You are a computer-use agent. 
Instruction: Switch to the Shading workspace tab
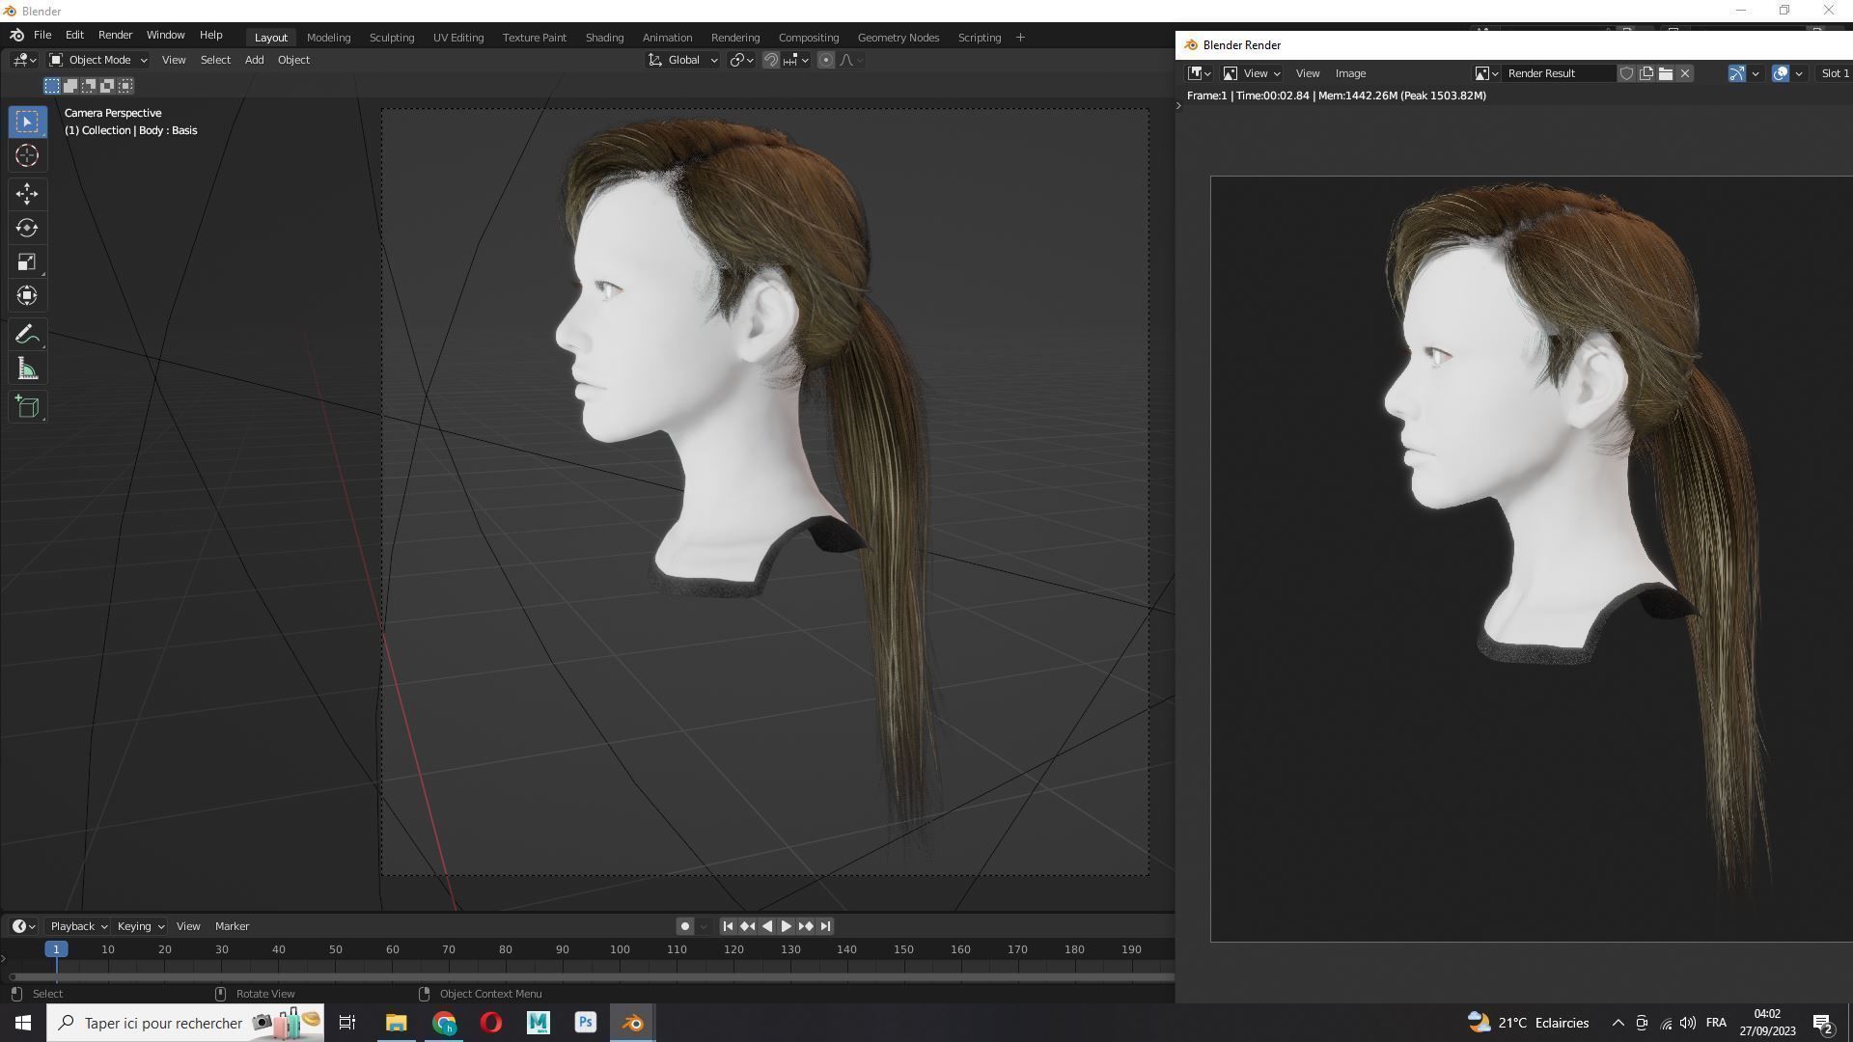[x=604, y=38]
